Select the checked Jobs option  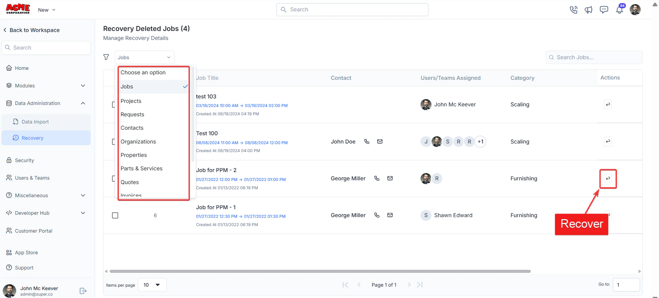[x=154, y=87]
